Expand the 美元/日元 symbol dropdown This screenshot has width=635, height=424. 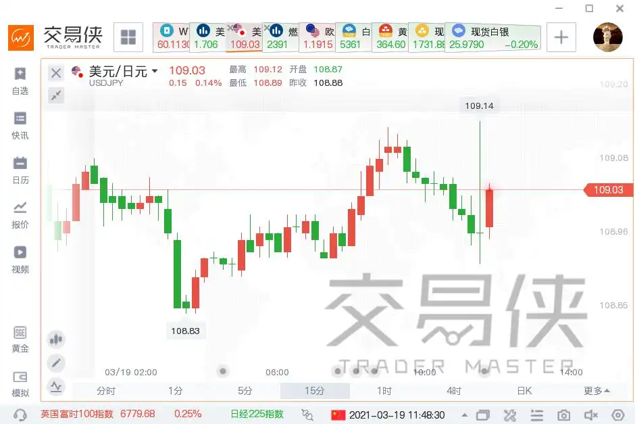tap(155, 71)
